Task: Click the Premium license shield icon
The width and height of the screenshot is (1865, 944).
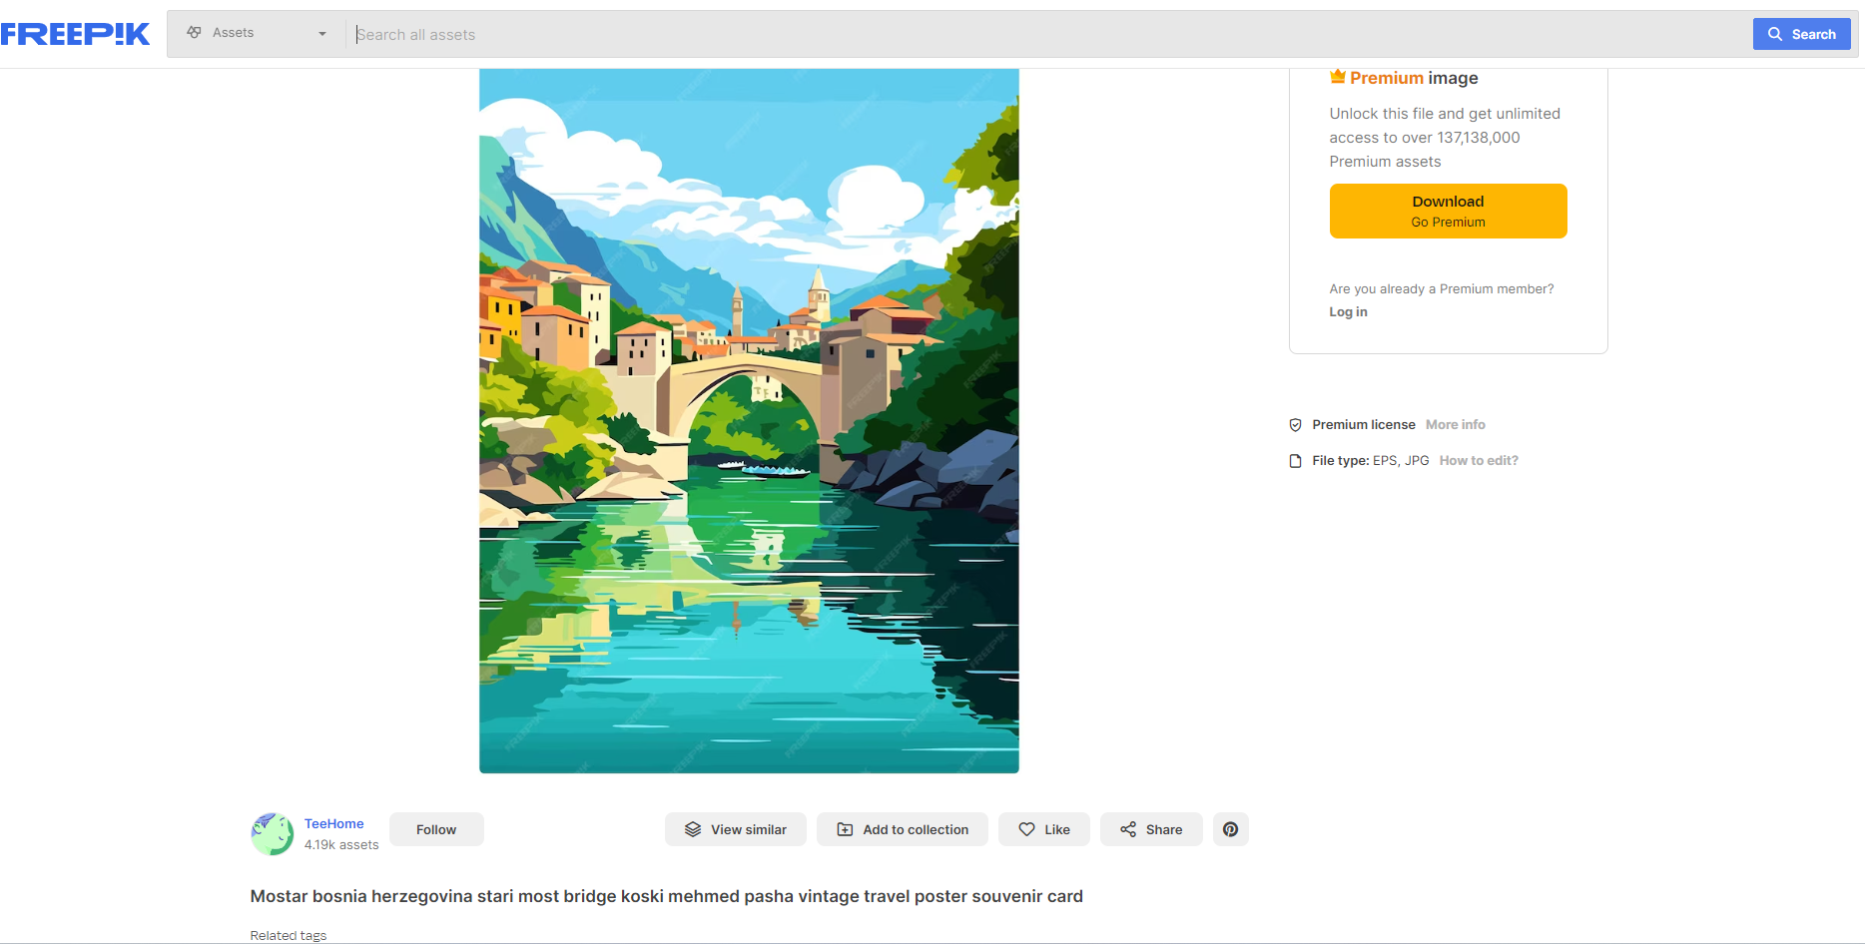Action: point(1295,425)
